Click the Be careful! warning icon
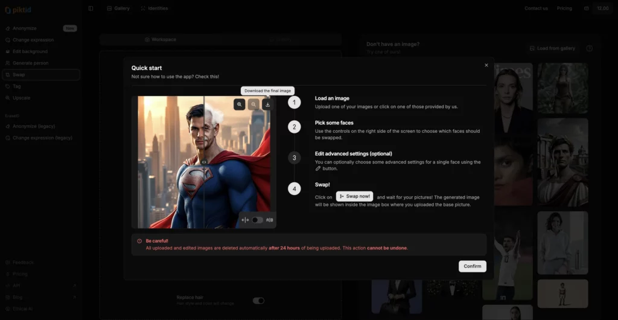The width and height of the screenshot is (618, 320). pyautogui.click(x=139, y=241)
